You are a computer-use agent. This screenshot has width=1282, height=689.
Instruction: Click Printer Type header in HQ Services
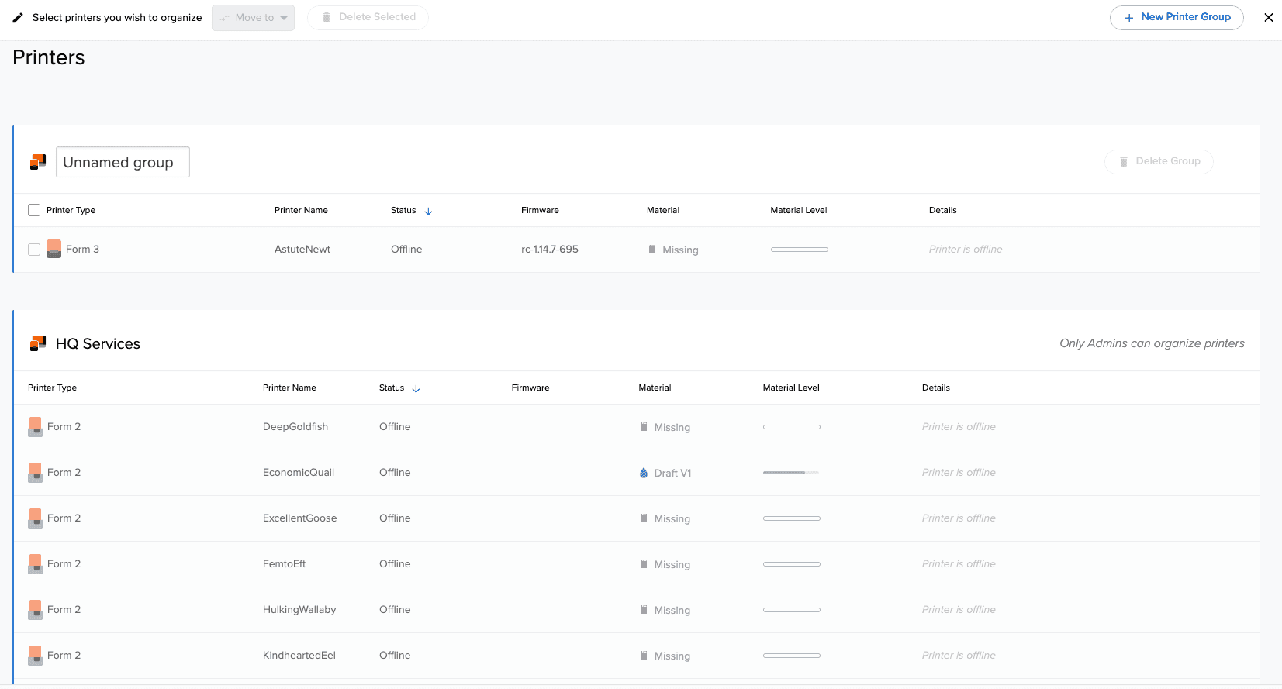52,388
